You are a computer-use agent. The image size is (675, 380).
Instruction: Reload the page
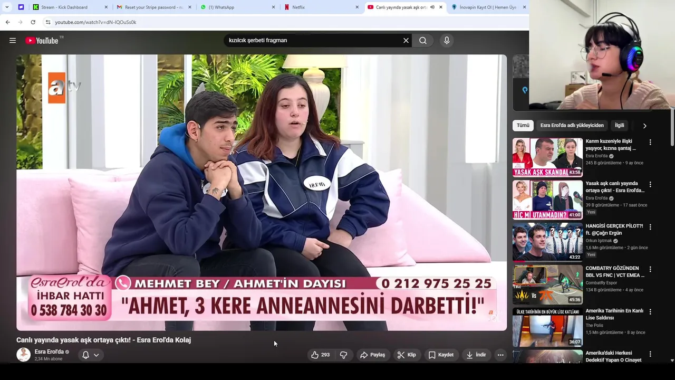33,22
